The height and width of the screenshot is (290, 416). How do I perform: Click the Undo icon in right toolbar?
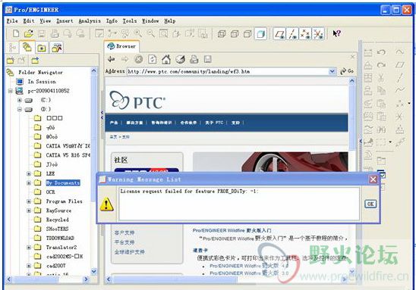click(381, 52)
